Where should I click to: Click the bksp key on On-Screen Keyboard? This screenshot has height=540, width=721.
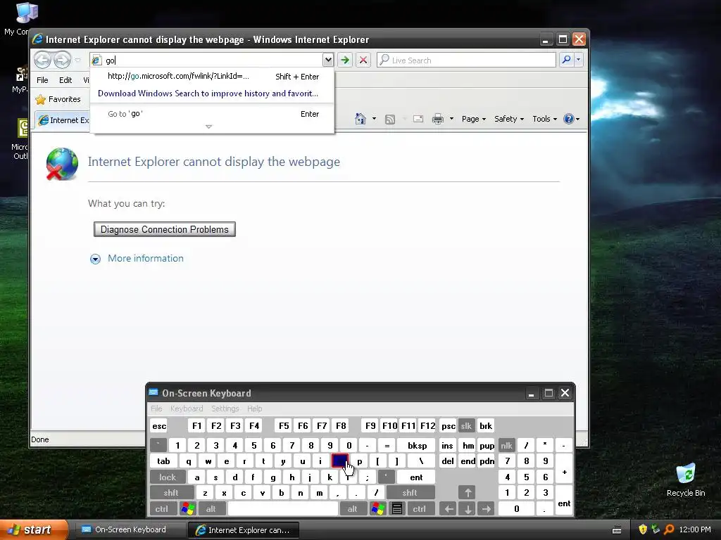pos(417,445)
